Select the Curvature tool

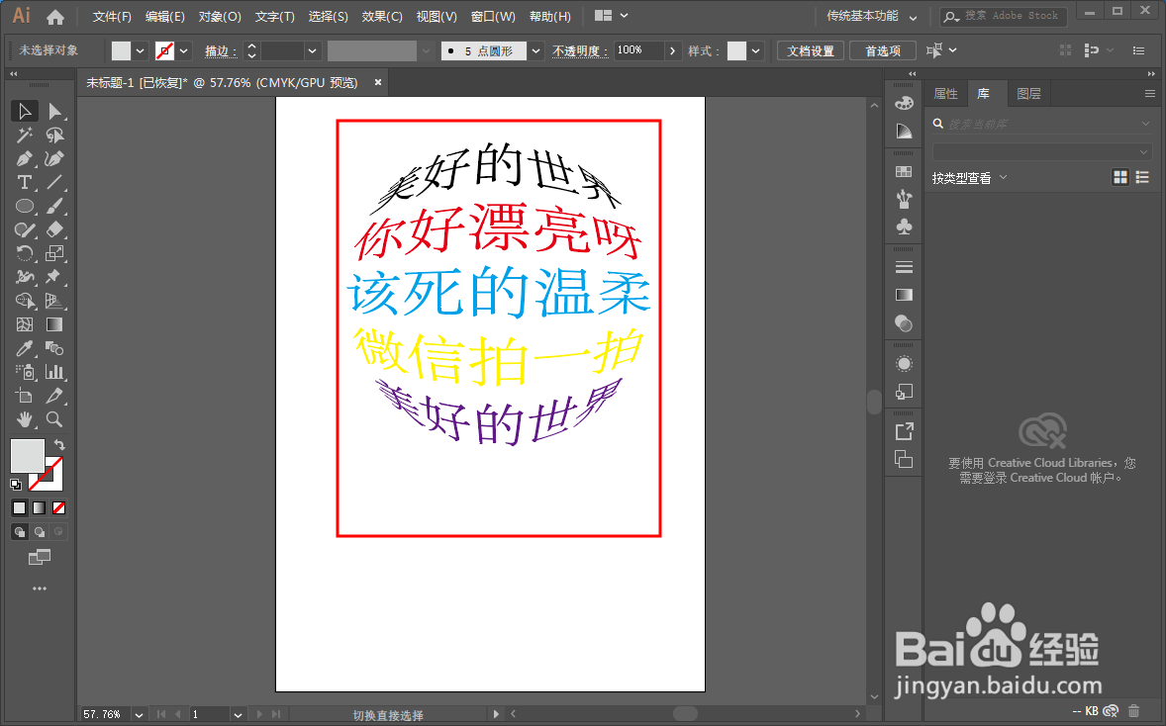(x=55, y=159)
